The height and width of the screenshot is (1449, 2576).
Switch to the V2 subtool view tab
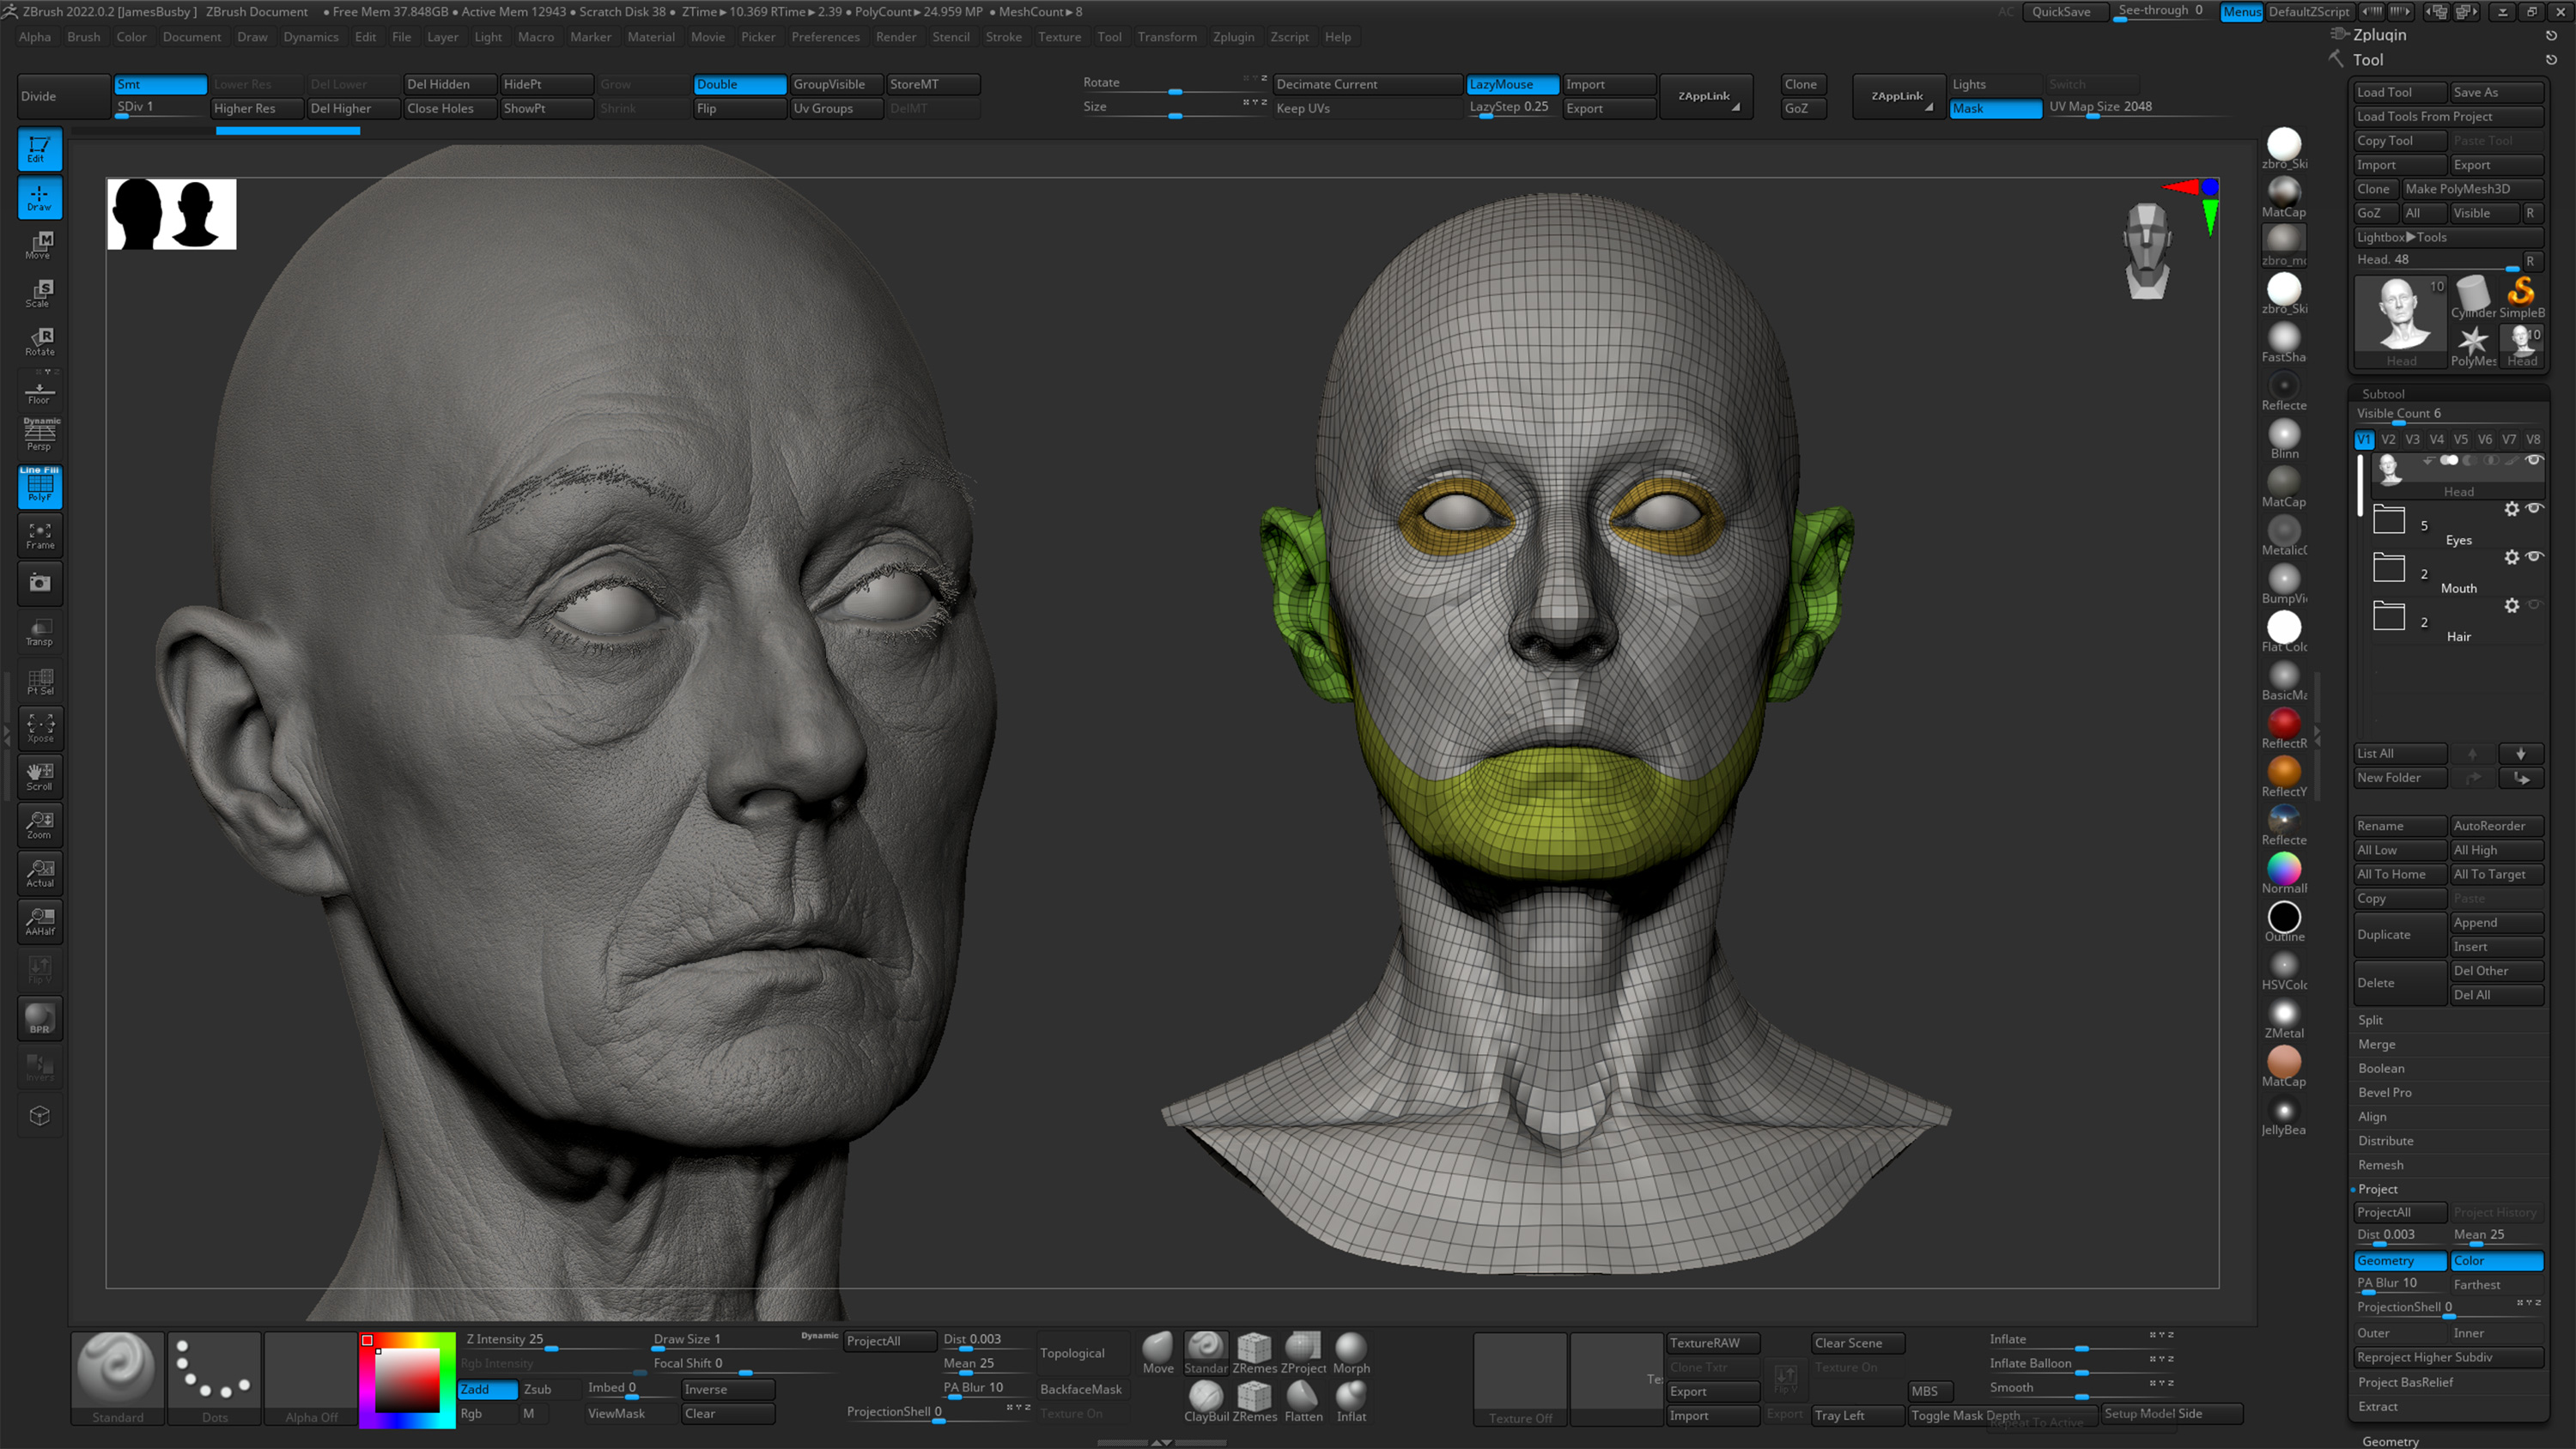click(2388, 439)
